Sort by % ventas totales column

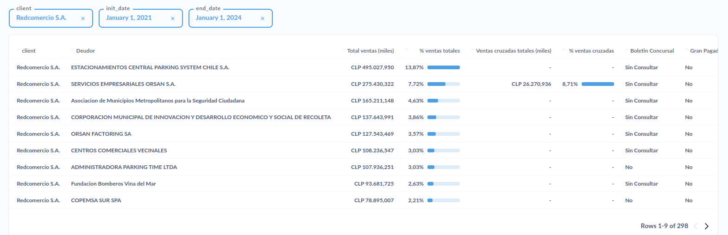(439, 51)
